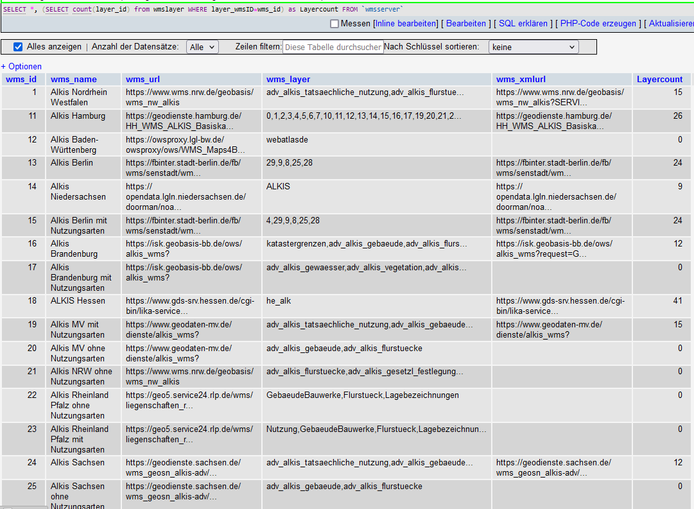Click the Inline bearbeiten link
Screen dimensions: 694x509
pos(406,24)
